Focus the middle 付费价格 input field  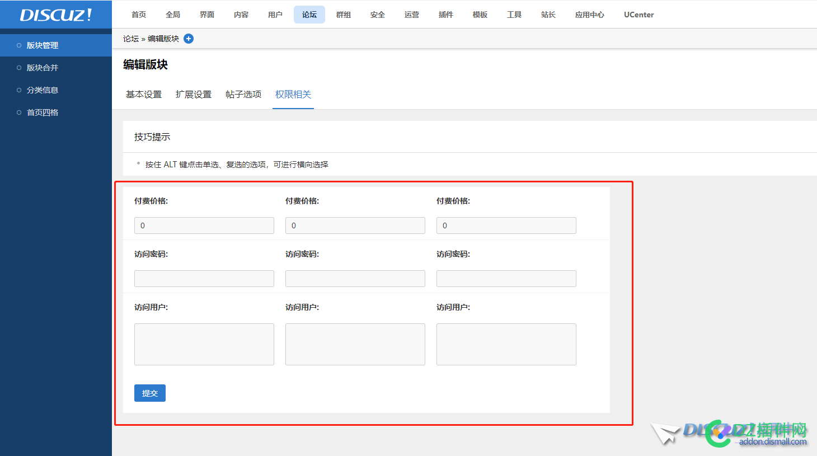pos(355,225)
